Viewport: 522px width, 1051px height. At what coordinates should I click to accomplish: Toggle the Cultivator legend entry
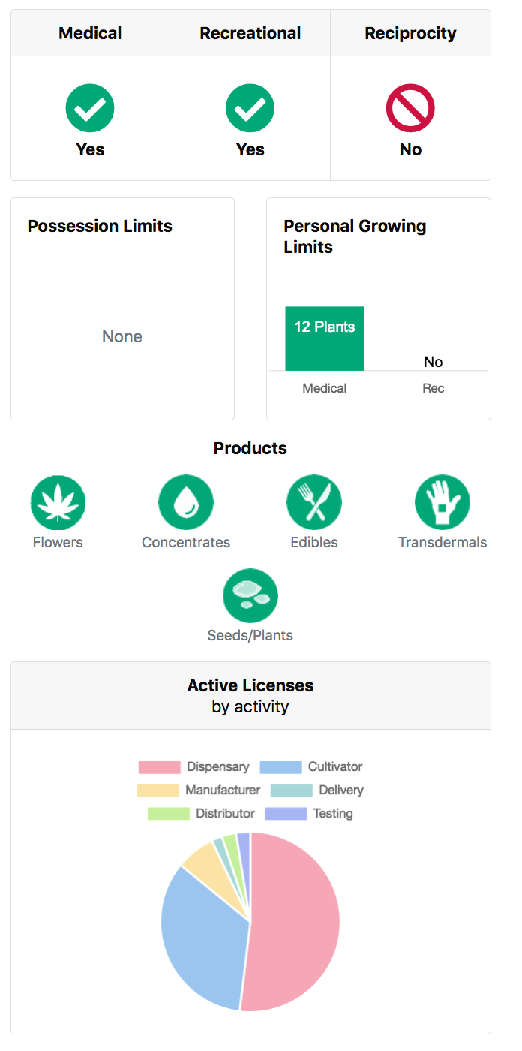point(311,767)
